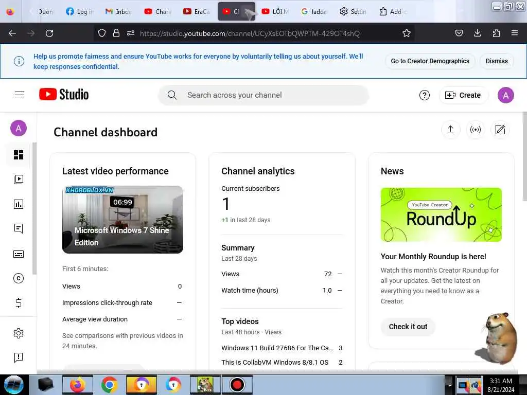Click the Create button
Screen dimensions: 527x395
click(x=463, y=95)
